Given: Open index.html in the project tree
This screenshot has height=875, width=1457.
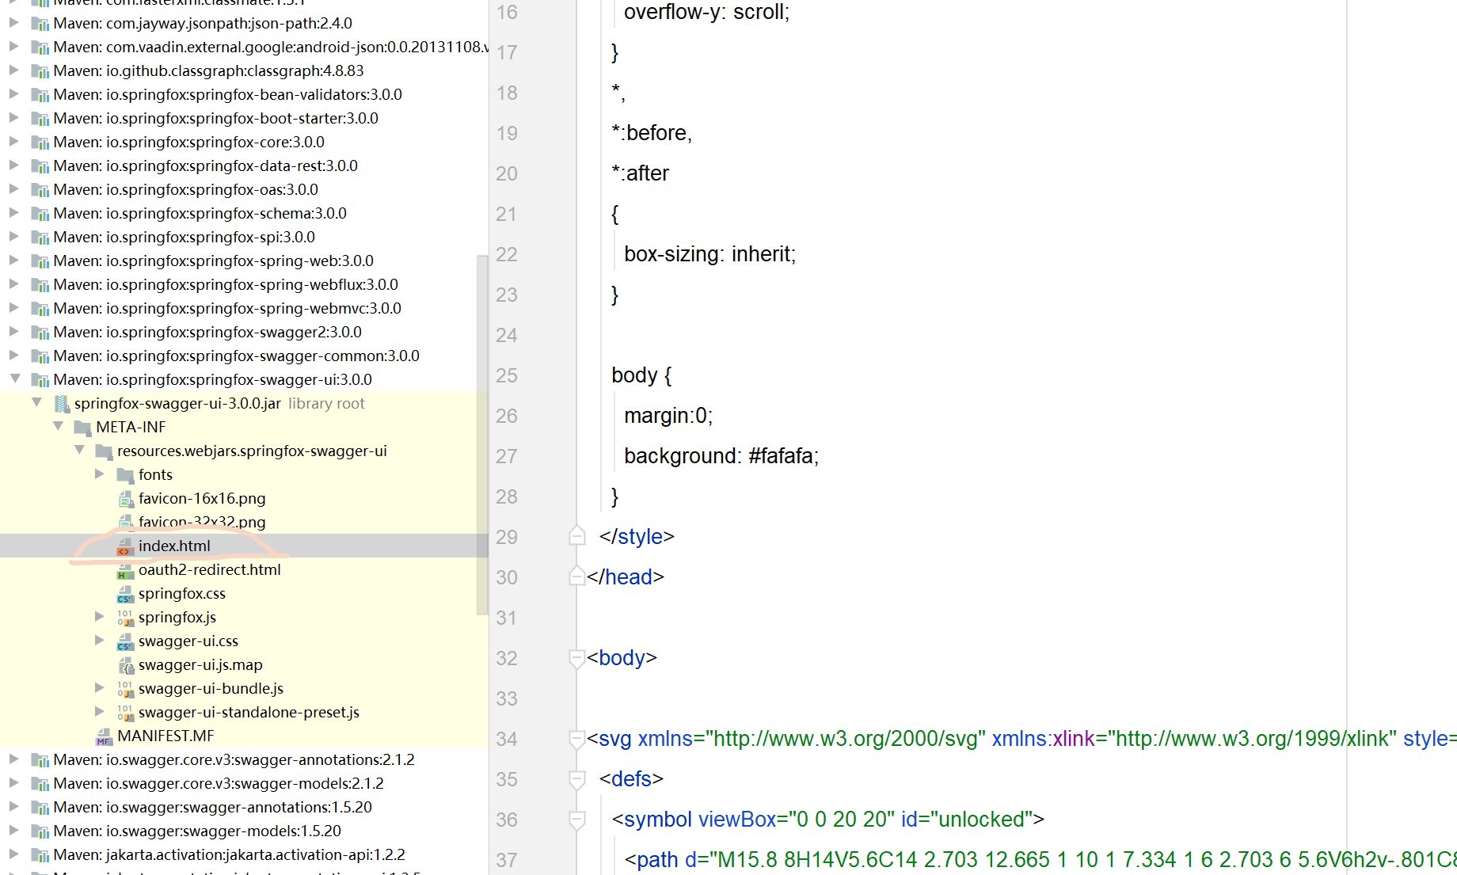Looking at the screenshot, I should click(174, 546).
